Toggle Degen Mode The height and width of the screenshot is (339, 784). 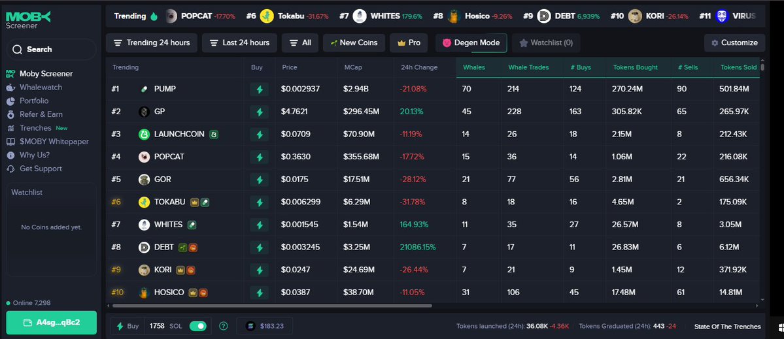tap(471, 43)
